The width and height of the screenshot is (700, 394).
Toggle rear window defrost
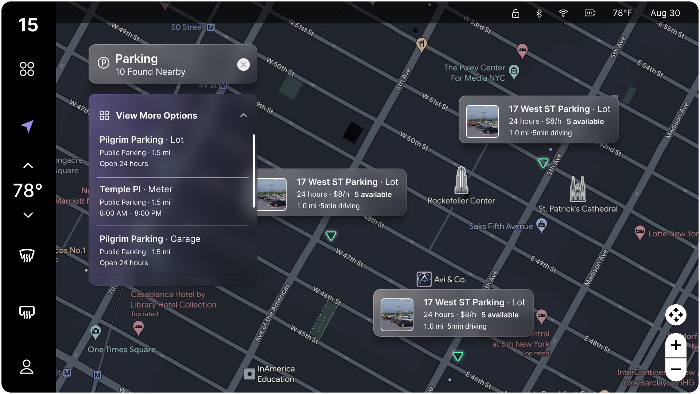27,312
